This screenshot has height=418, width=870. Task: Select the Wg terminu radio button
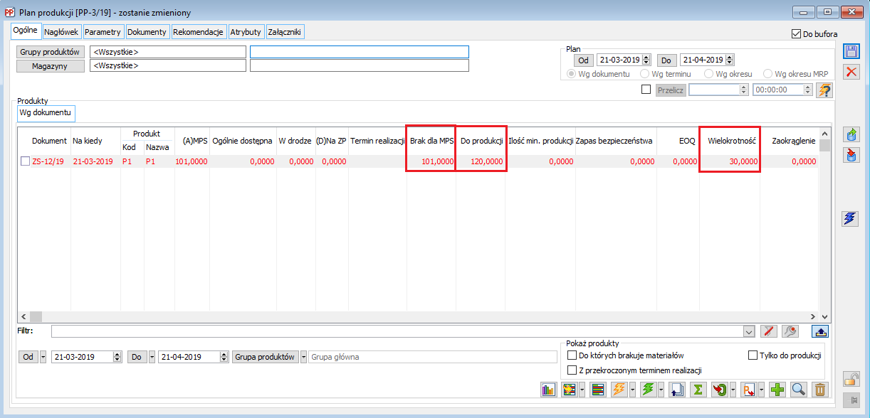click(x=645, y=73)
